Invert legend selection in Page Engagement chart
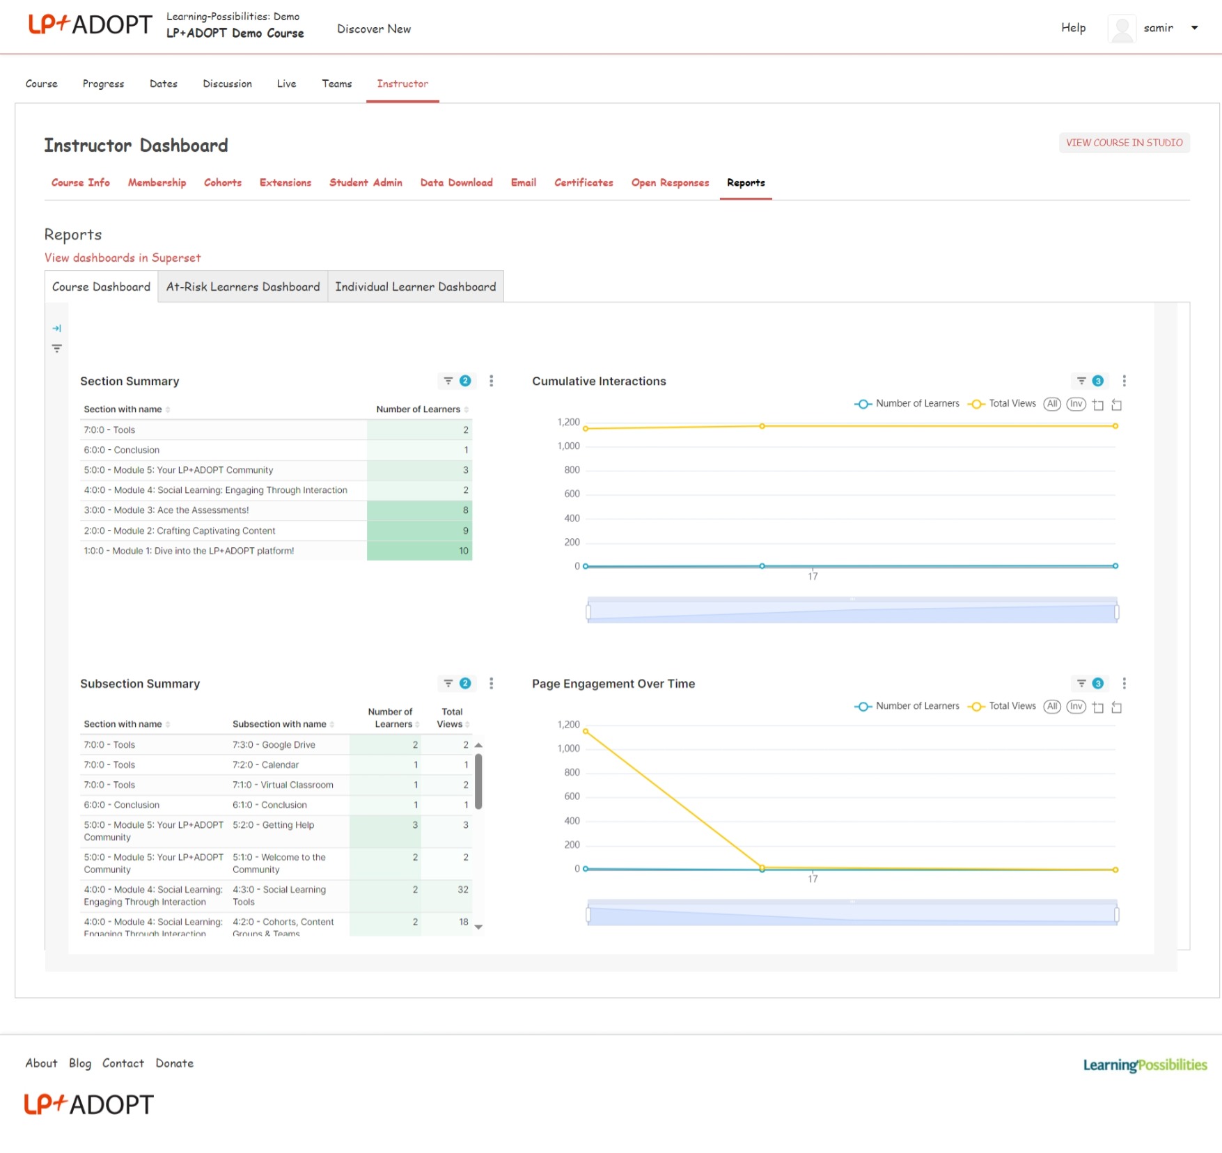The width and height of the screenshot is (1222, 1153). [x=1076, y=706]
